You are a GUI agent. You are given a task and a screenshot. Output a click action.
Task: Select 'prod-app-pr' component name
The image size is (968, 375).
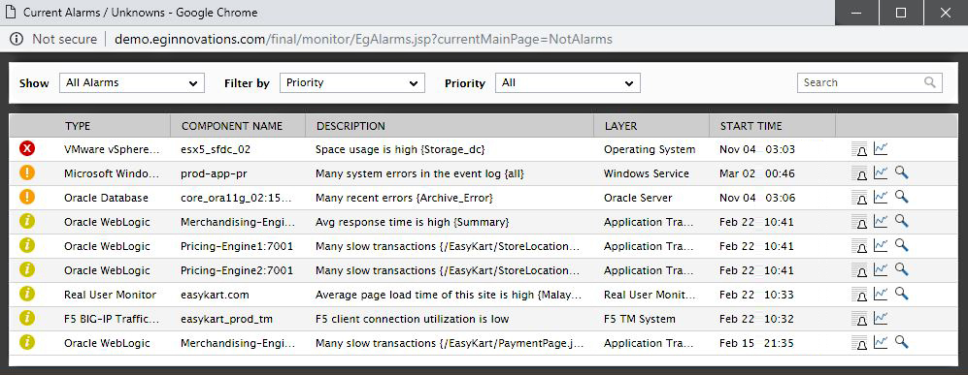pyautogui.click(x=215, y=173)
